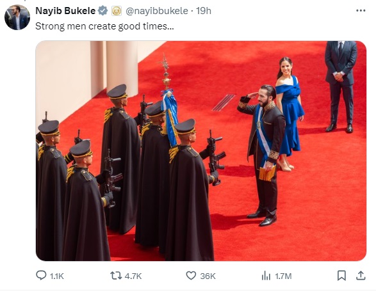
Task: Click the gold government affiliation badge
Action: coord(117,11)
